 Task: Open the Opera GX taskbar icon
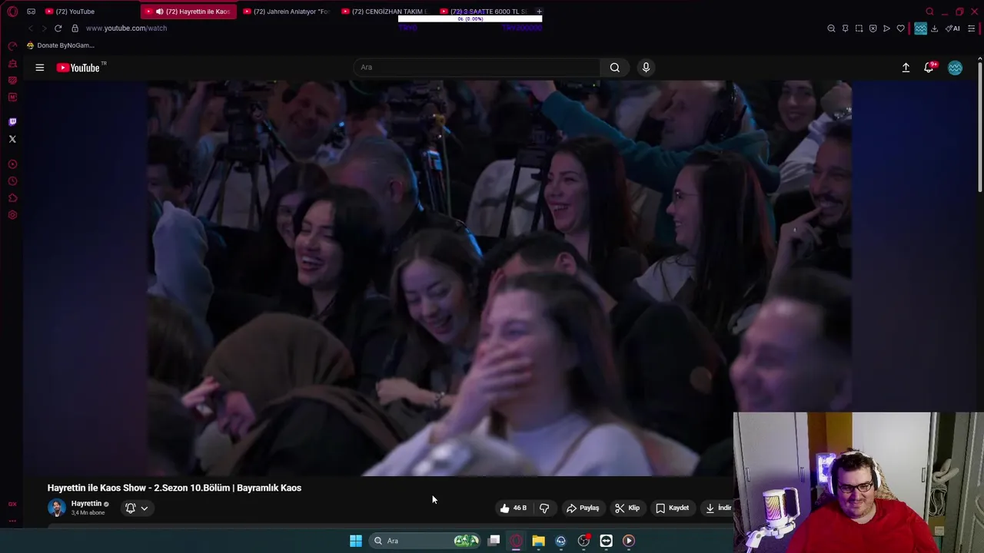coord(516,541)
